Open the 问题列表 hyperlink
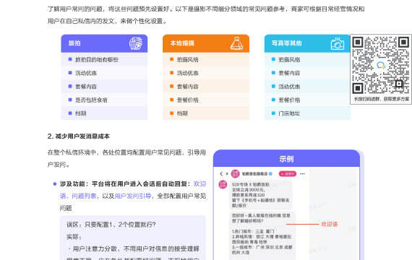This screenshot has height=260, width=412. pyautogui.click(x=84, y=196)
